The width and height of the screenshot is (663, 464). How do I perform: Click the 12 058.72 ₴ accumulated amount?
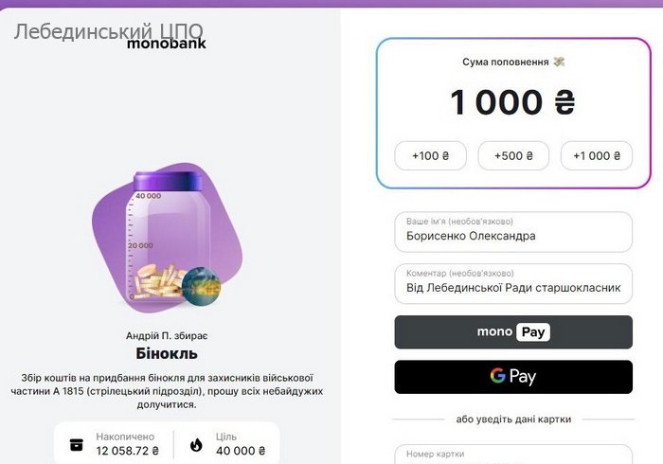(128, 451)
